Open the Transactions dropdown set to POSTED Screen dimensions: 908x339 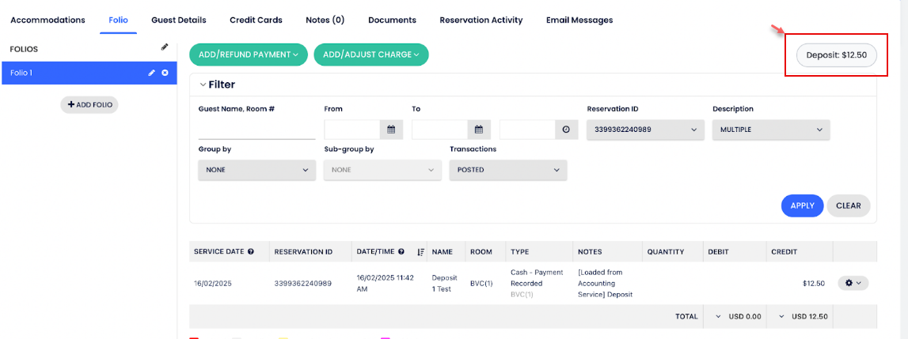[507, 170]
